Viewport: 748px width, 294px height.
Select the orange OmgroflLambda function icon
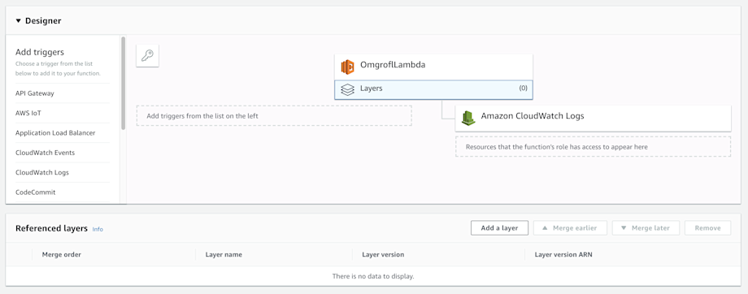(x=348, y=67)
